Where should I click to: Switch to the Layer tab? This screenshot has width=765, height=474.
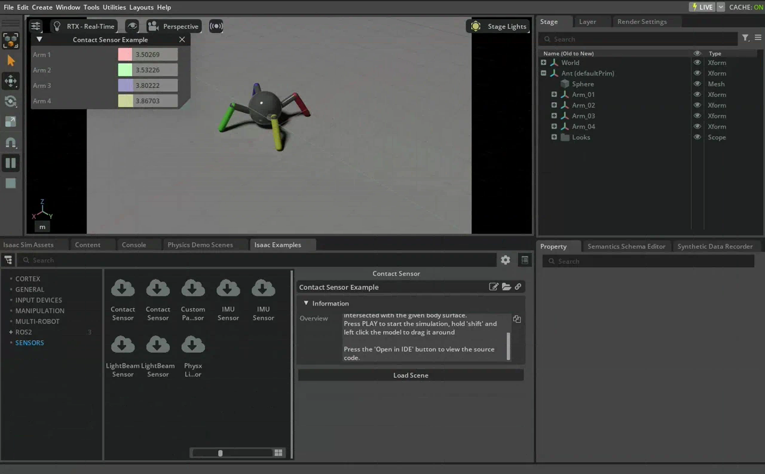tap(587, 22)
